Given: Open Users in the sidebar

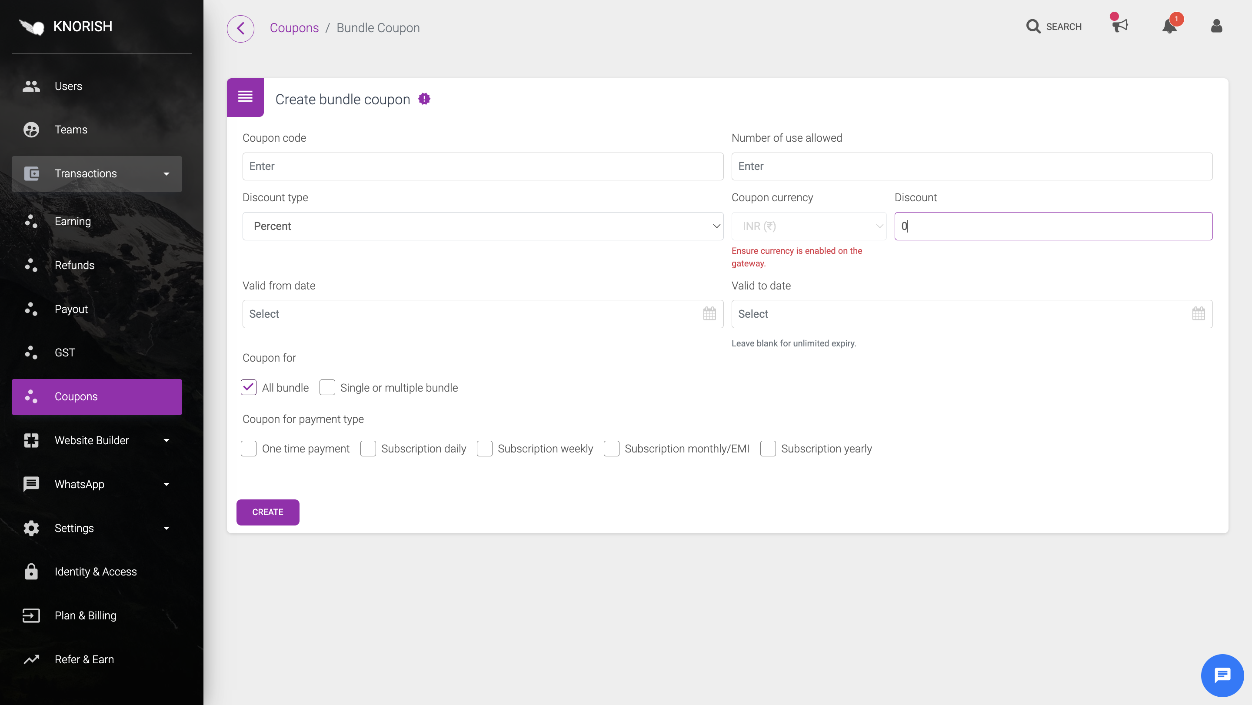Looking at the screenshot, I should pyautogui.click(x=97, y=86).
